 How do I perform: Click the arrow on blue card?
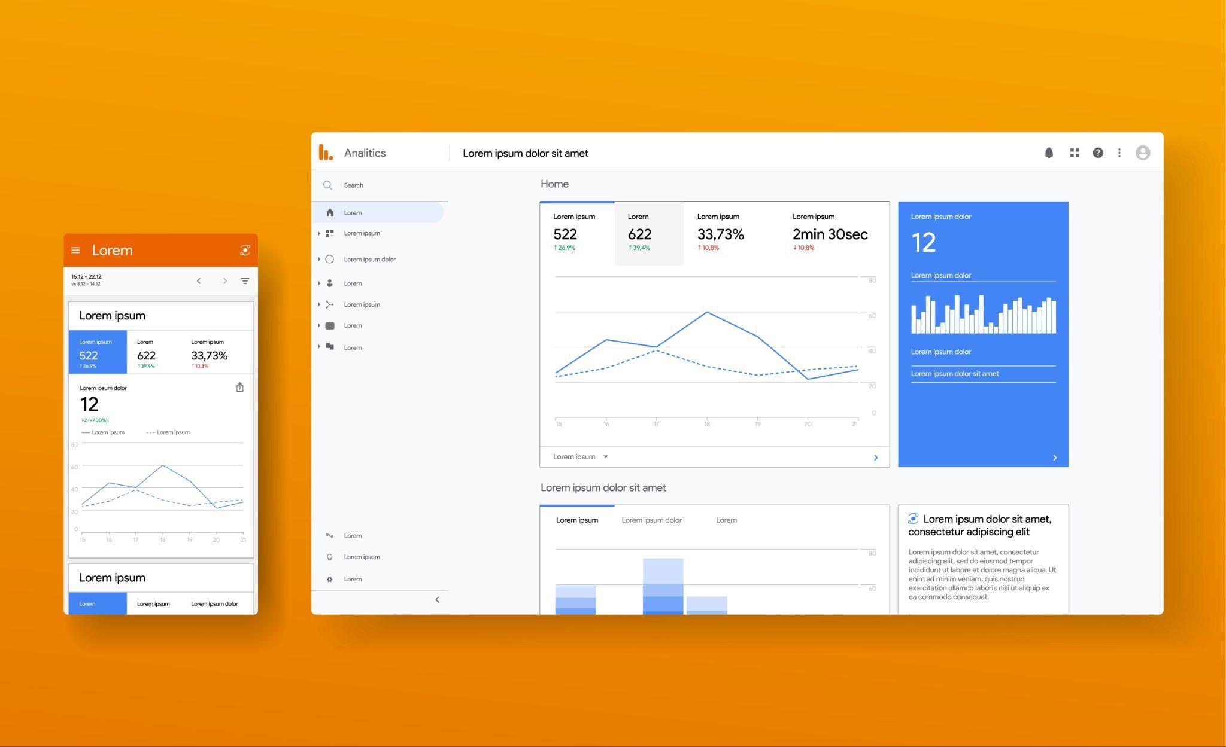coord(1055,458)
